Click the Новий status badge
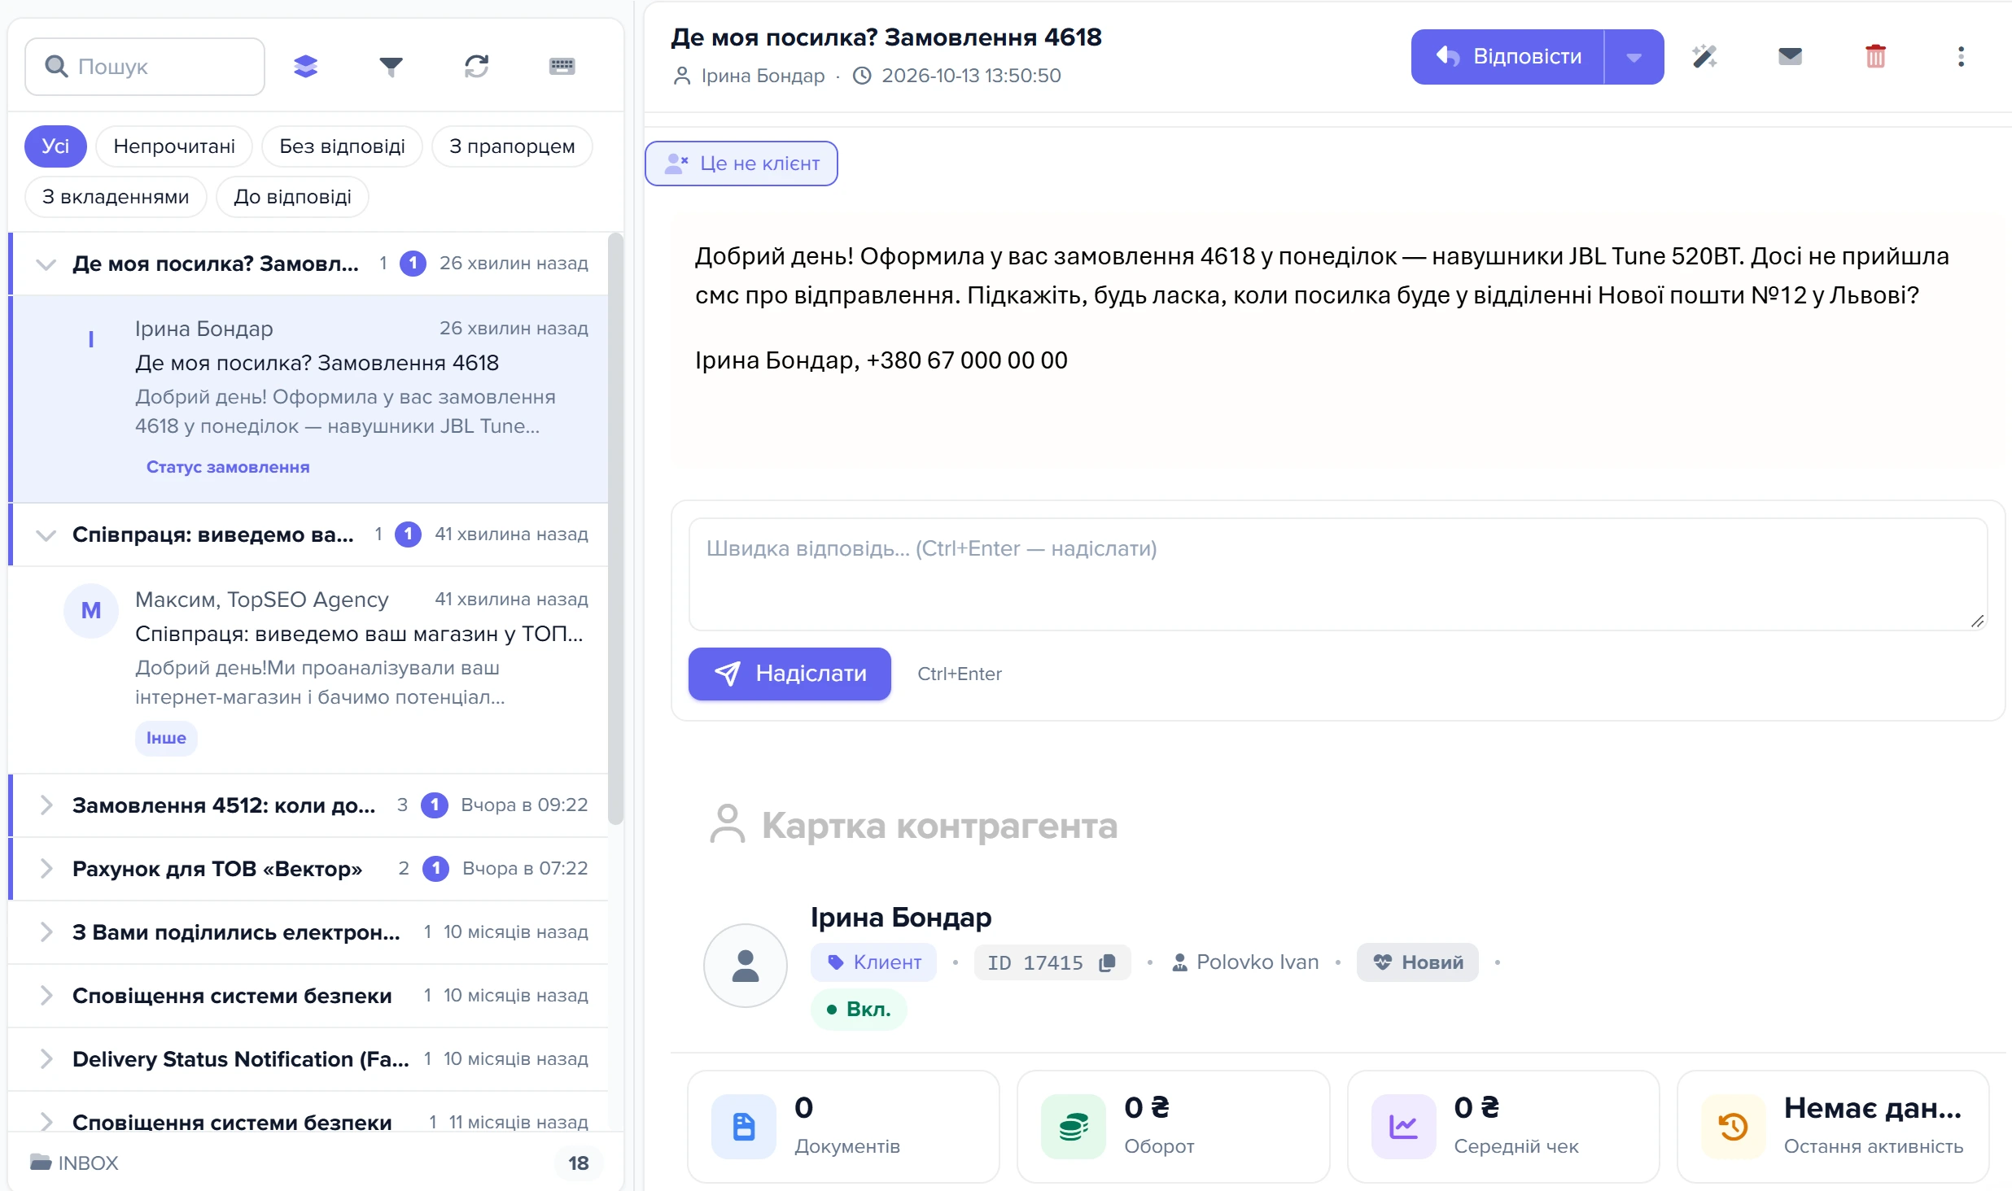 (1418, 962)
